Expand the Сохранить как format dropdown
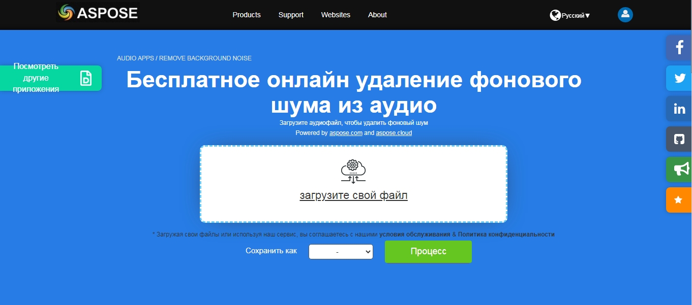Screen dimensions: 692x305 [x=341, y=252]
